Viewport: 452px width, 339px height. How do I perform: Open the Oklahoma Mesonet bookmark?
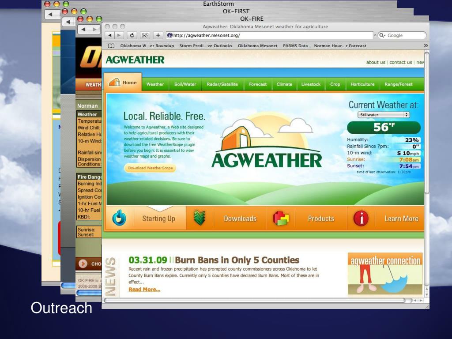tap(257, 45)
